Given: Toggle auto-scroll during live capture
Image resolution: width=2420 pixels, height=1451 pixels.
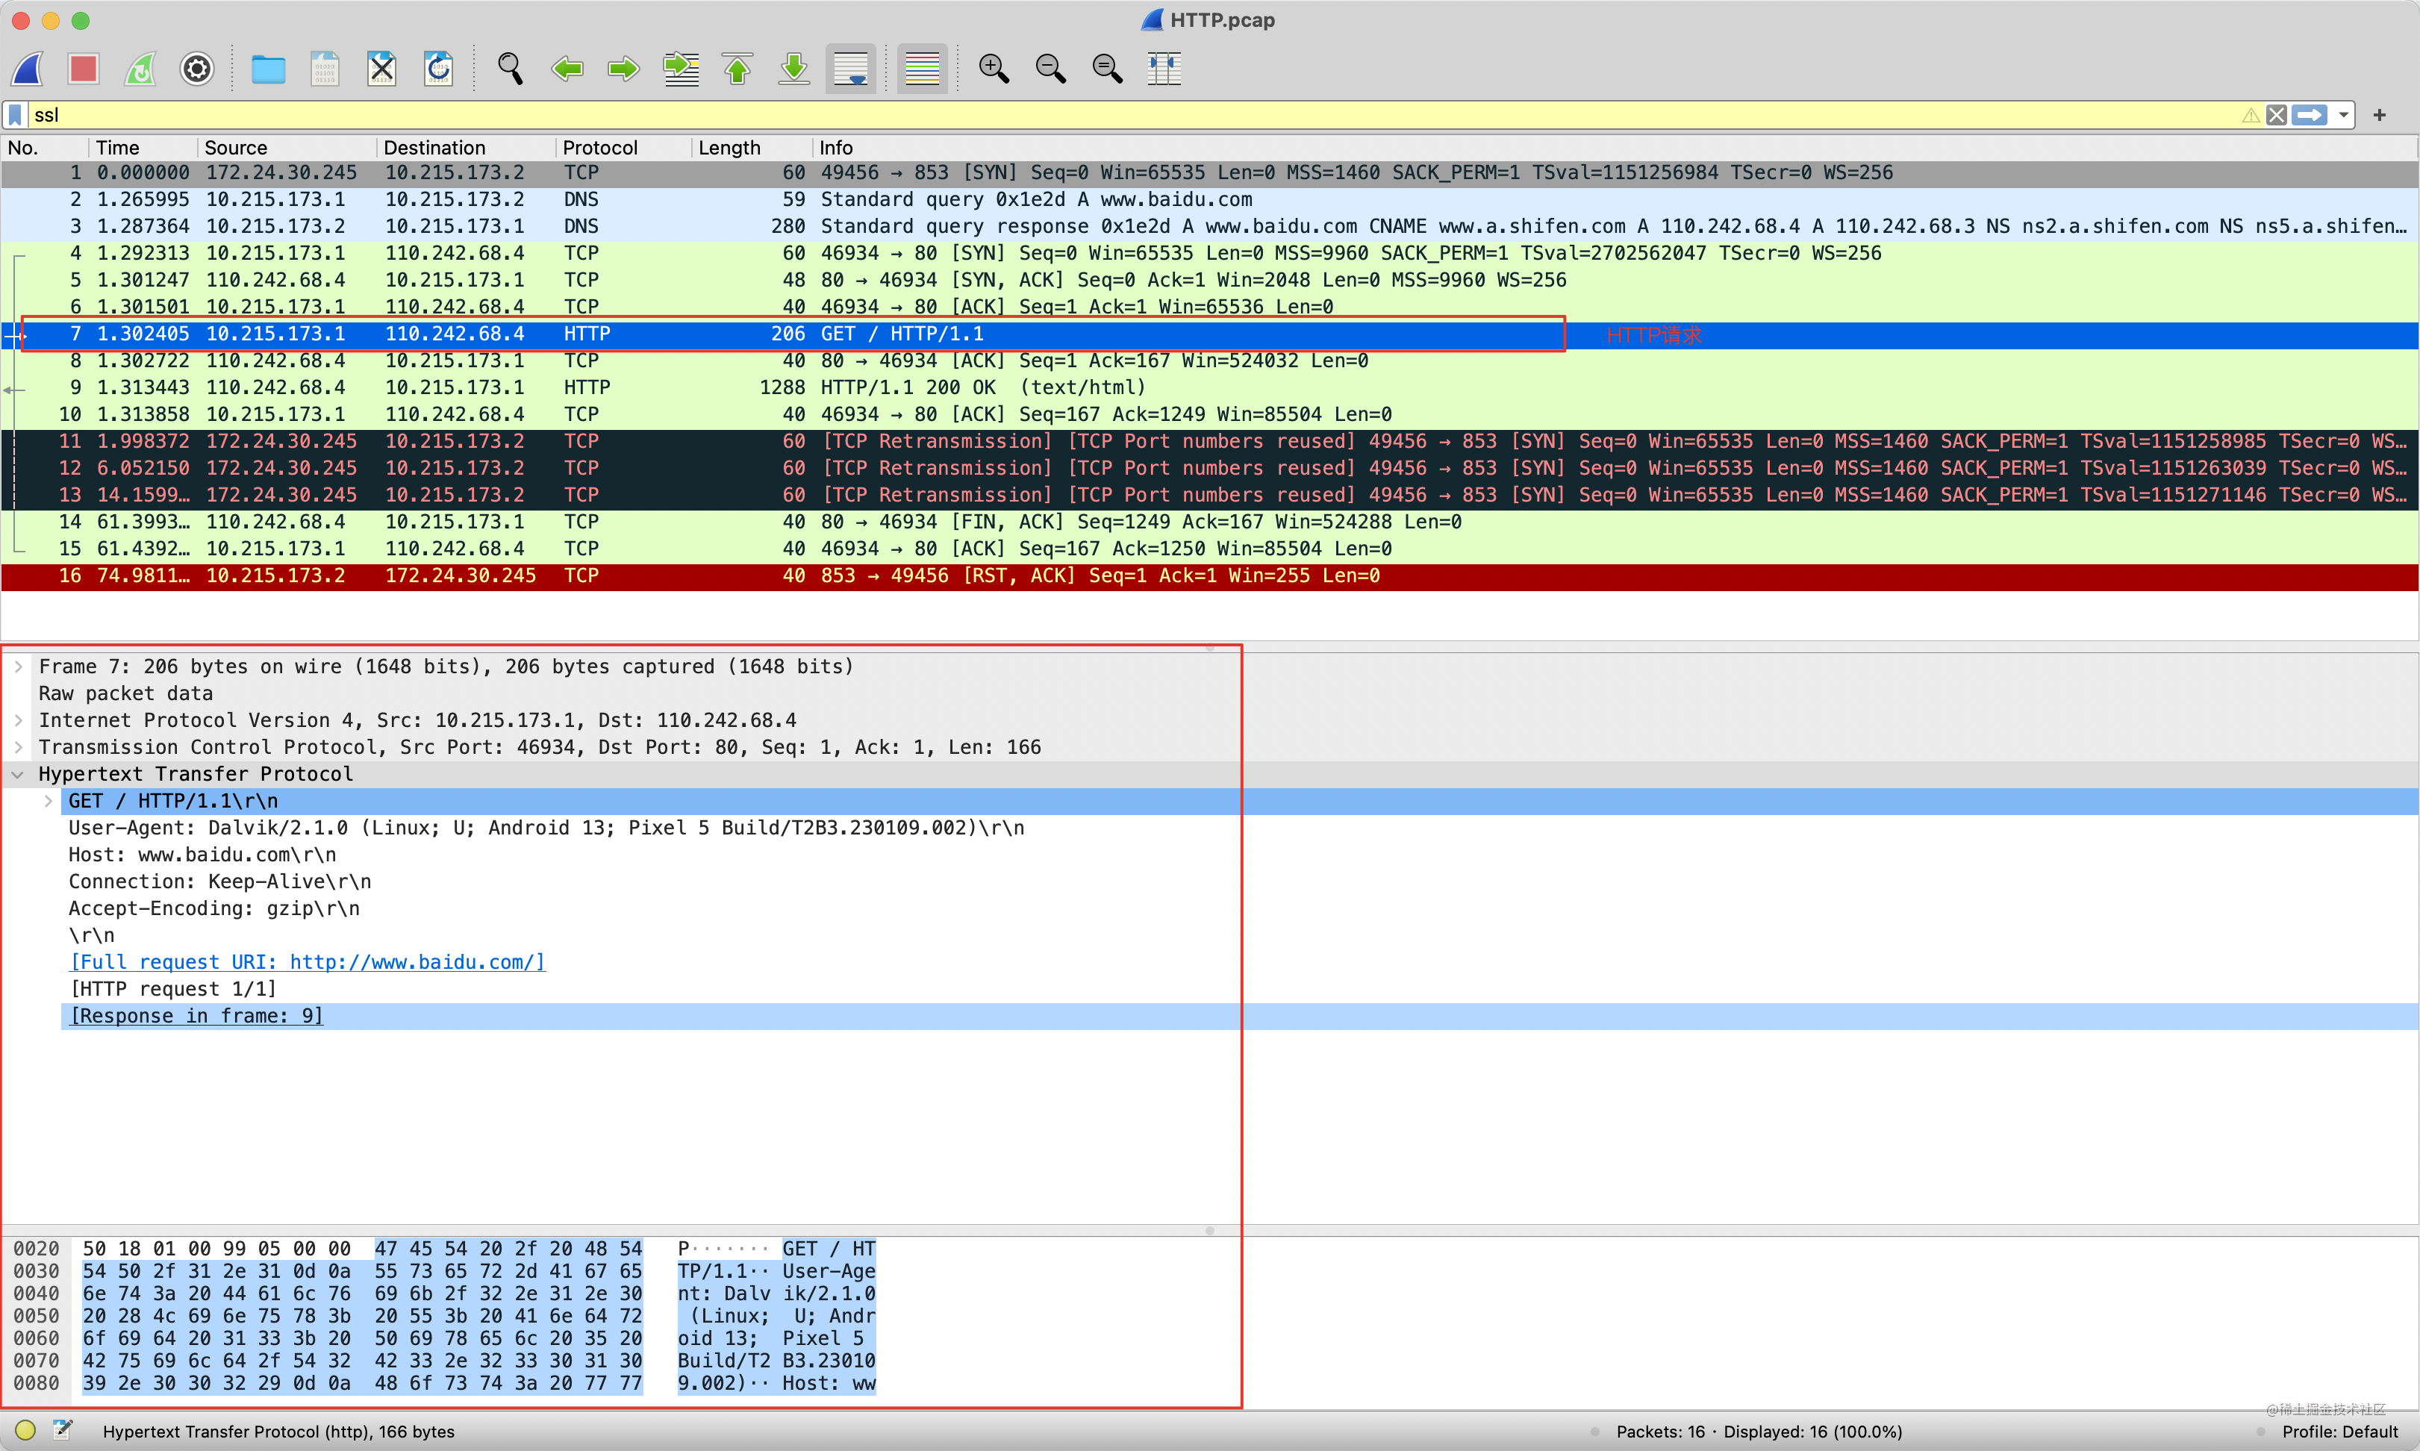Looking at the screenshot, I should (x=851, y=69).
